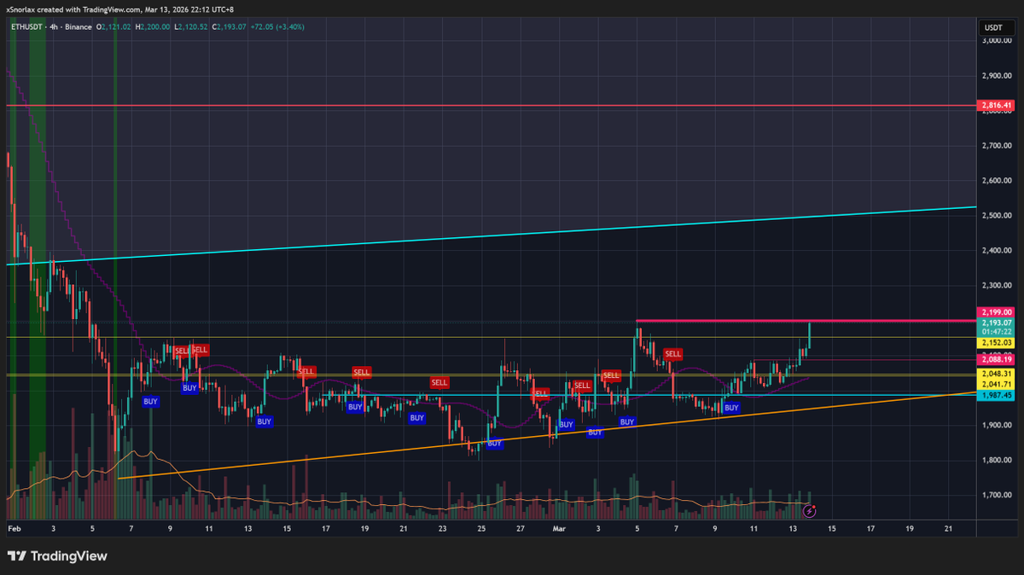Click the close value C2,193.07 in the legend

click(x=229, y=27)
